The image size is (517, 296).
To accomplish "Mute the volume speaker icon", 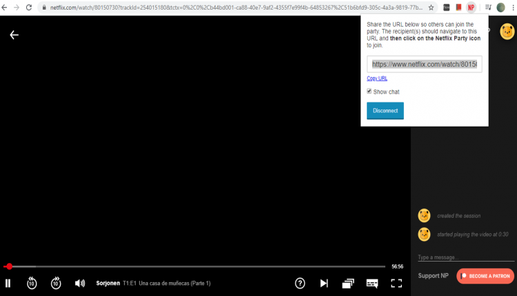I will [80, 283].
